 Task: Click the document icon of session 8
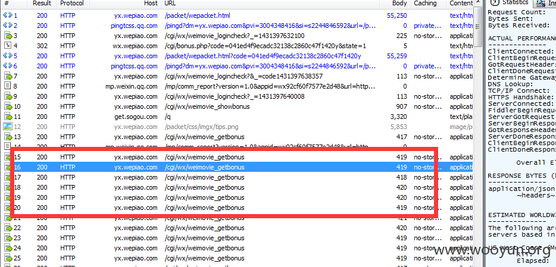click(8, 86)
